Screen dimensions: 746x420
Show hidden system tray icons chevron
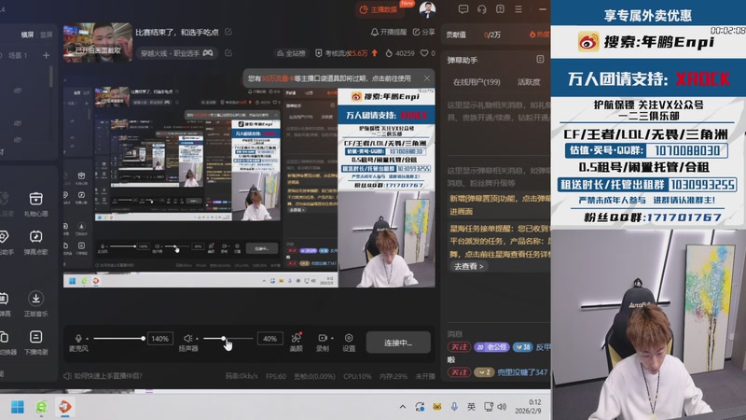pyautogui.click(x=403, y=407)
